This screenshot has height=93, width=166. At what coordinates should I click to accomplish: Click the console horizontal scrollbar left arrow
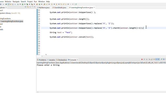(38, 92)
